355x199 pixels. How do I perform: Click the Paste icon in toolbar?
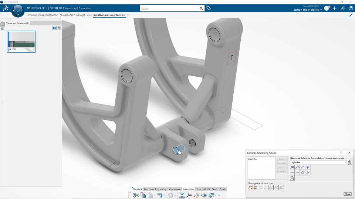tap(151, 195)
